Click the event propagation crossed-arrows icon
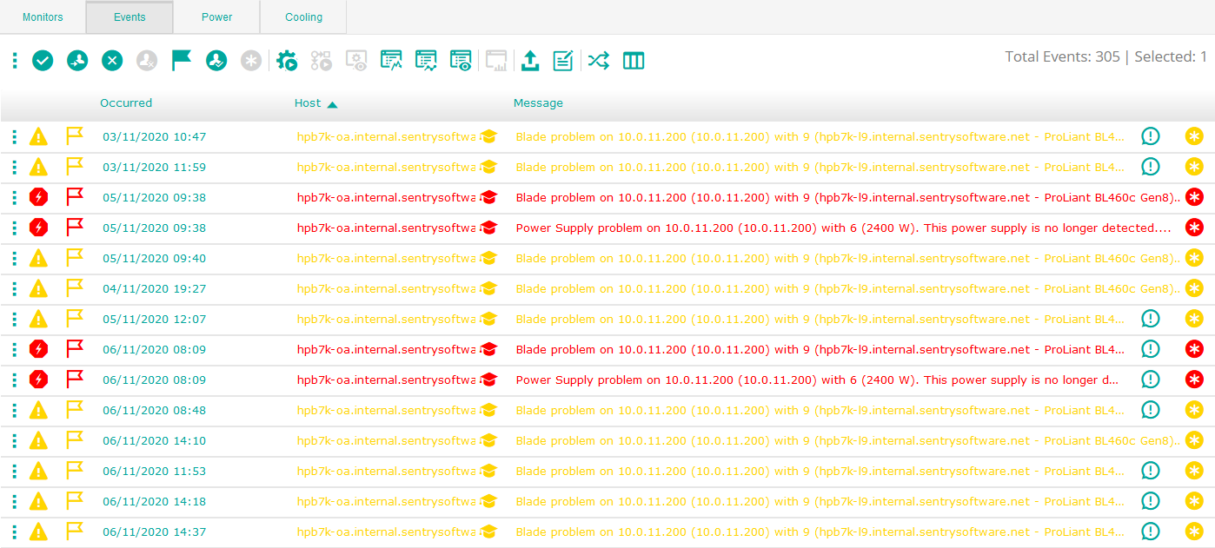The image size is (1215, 548). click(x=598, y=61)
